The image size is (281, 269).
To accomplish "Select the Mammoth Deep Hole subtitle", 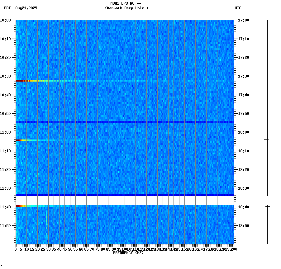I will tap(127, 8).
